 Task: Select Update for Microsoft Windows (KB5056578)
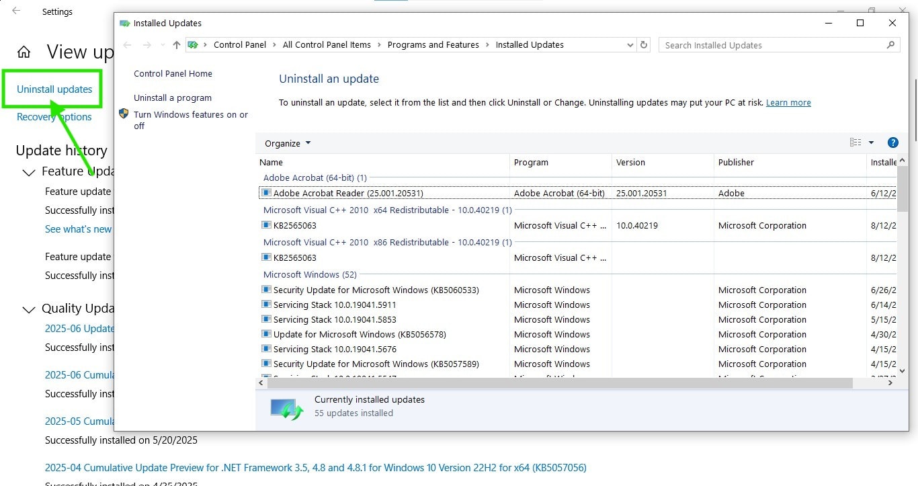(x=360, y=335)
